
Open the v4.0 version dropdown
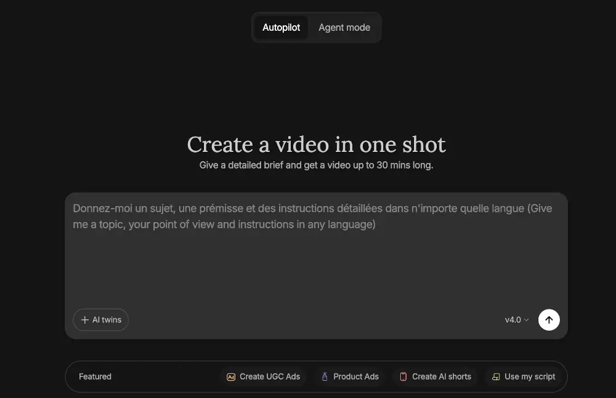coord(517,320)
